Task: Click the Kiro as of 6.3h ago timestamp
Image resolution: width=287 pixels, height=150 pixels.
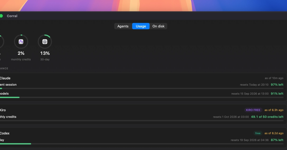Action: point(274,110)
